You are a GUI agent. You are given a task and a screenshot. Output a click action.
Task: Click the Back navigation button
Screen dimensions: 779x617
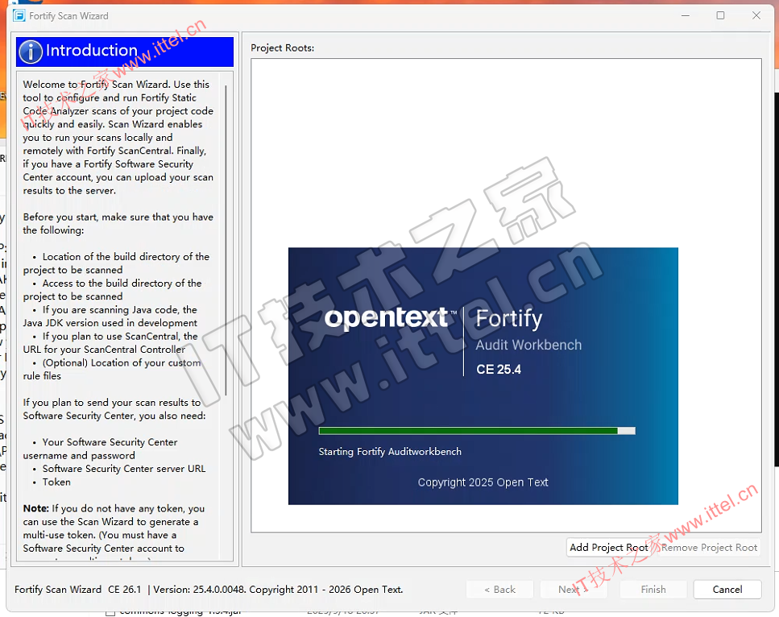[x=499, y=590]
